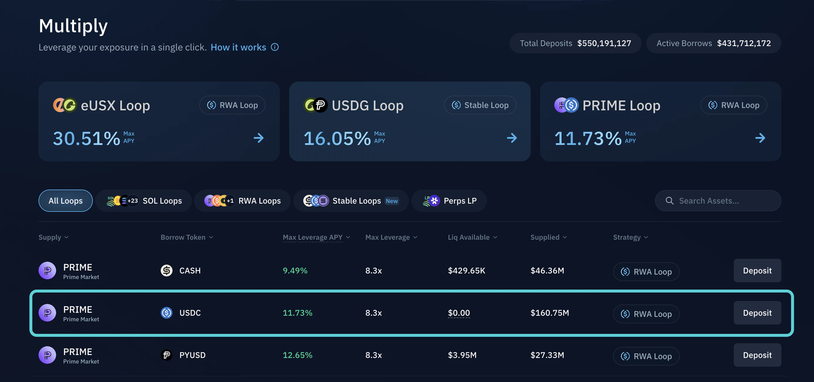Click the 12.65% max leverage APY value
This screenshot has width=814, height=382.
coord(298,355)
